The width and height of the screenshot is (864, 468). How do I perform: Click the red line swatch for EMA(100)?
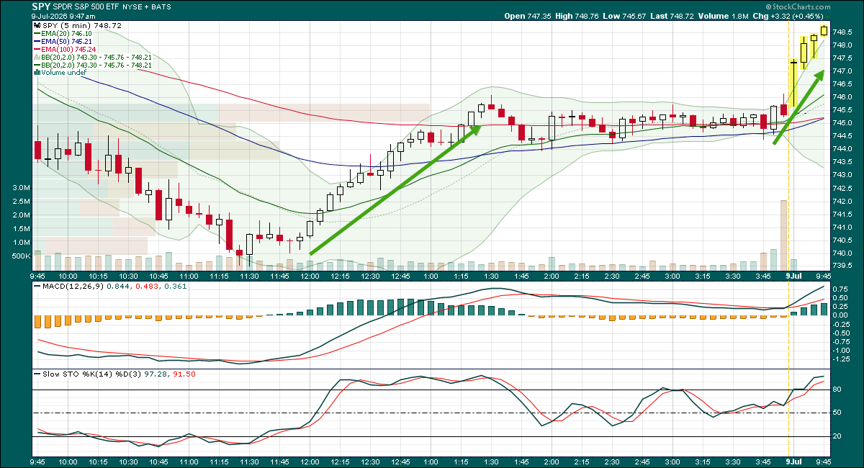tap(37, 49)
